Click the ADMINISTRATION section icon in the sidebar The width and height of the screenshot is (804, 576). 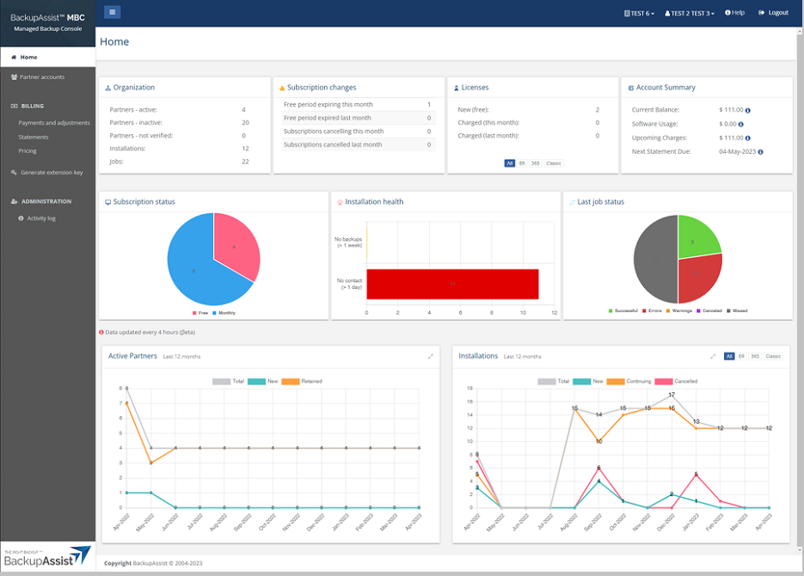pos(15,201)
